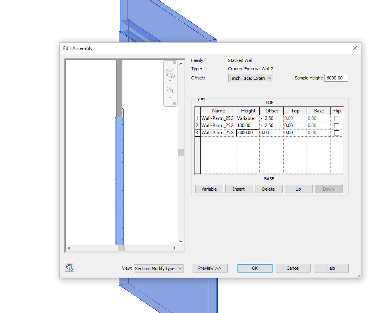
Task: Minimize the navigation bar with the minus icon
Action: click(x=174, y=103)
